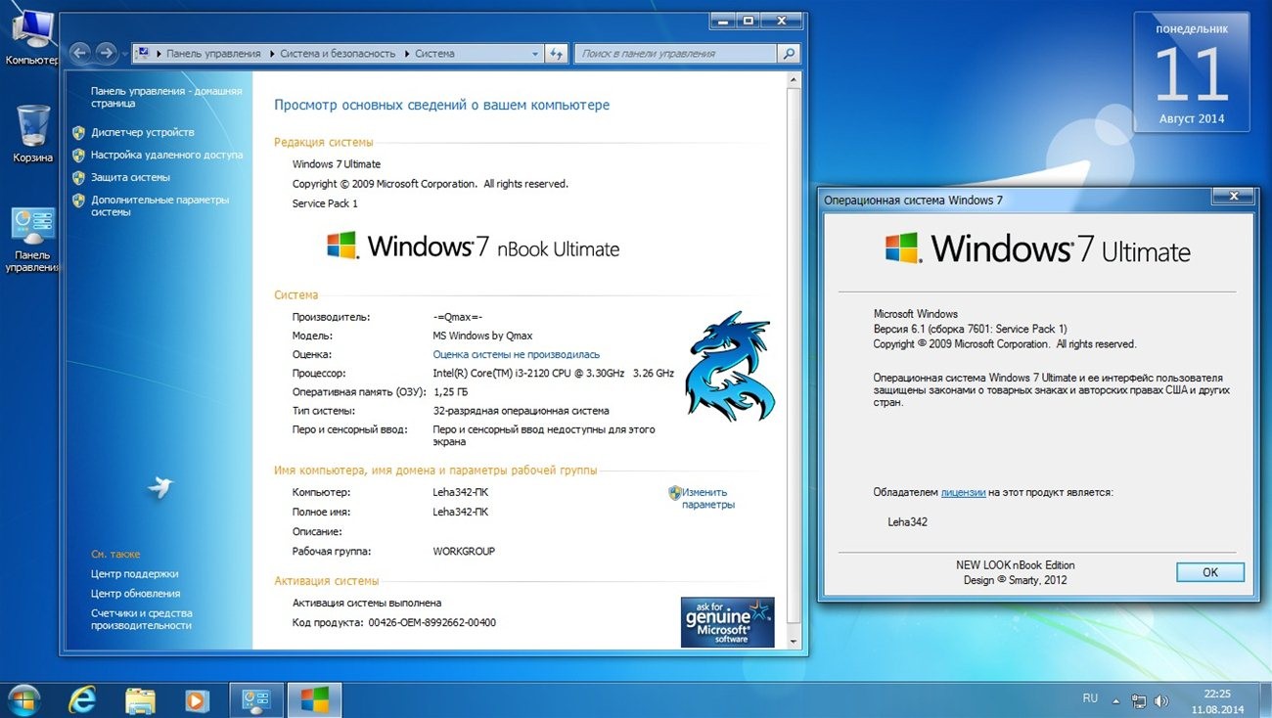The image size is (1272, 718).
Task: Click the genuine Microsoft software badge
Action: [x=726, y=623]
